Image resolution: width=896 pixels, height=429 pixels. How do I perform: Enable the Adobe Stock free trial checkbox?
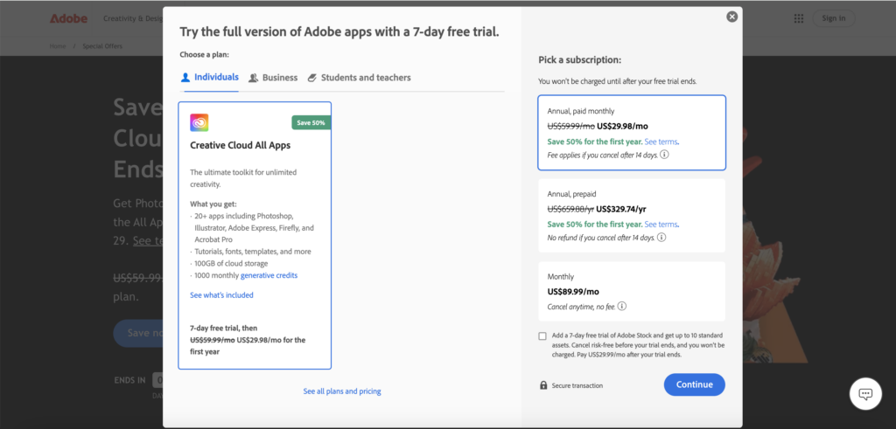pyautogui.click(x=542, y=336)
